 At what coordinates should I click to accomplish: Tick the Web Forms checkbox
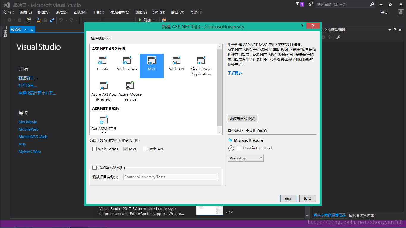(95, 149)
